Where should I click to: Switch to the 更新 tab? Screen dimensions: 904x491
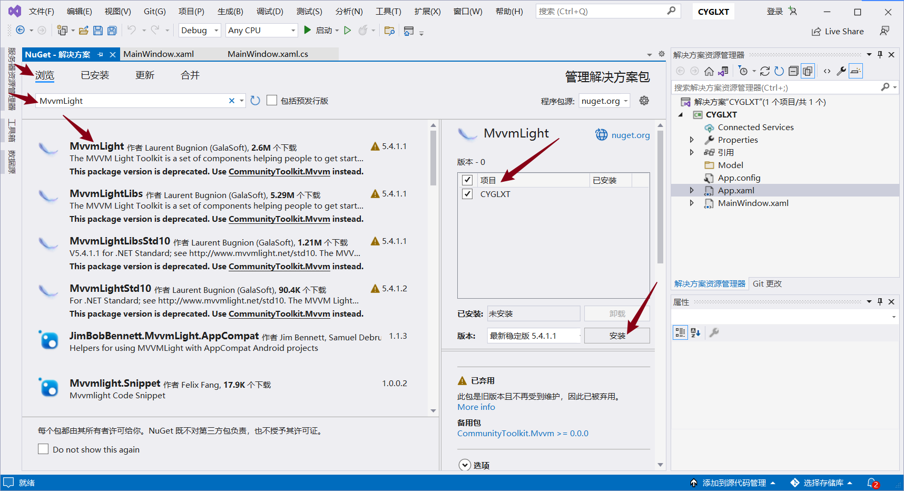(x=145, y=75)
